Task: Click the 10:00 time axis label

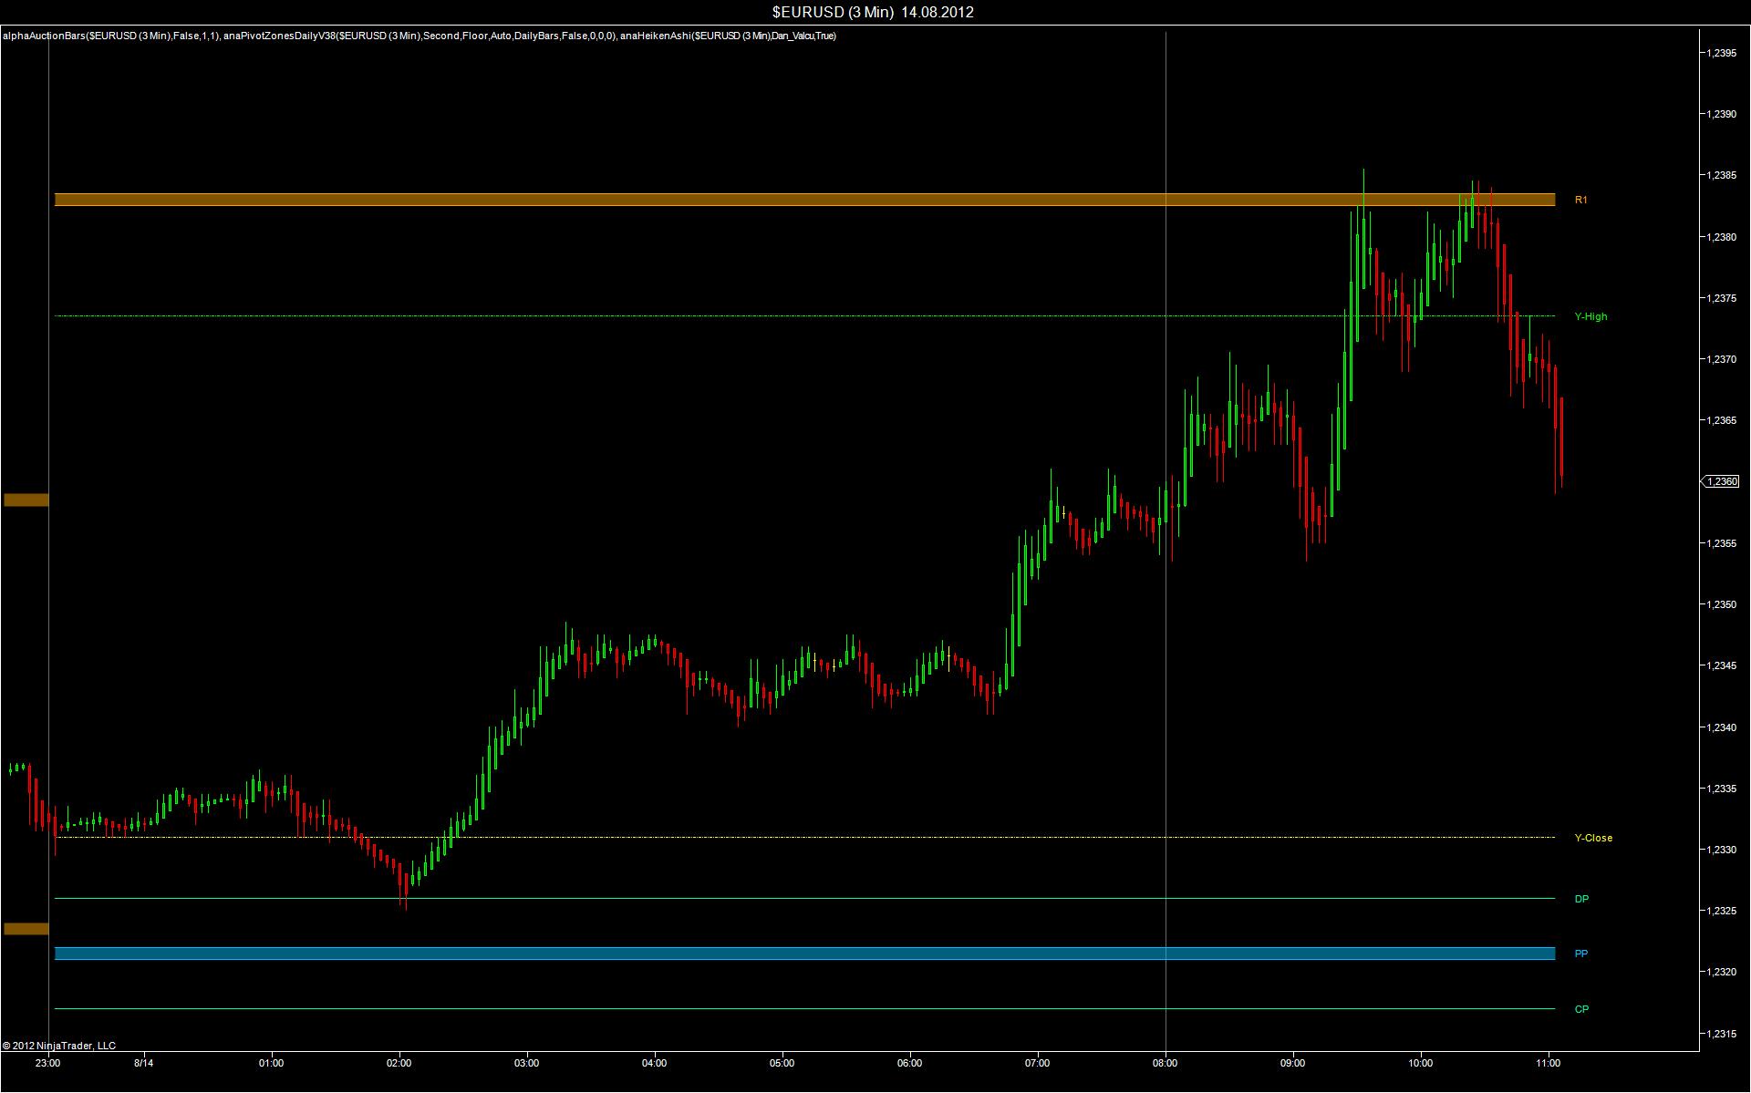Action: pos(1420,1063)
